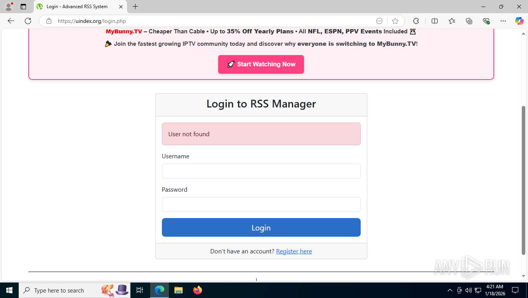Open browser collections icon
Image resolution: width=528 pixels, height=298 pixels.
(469, 21)
